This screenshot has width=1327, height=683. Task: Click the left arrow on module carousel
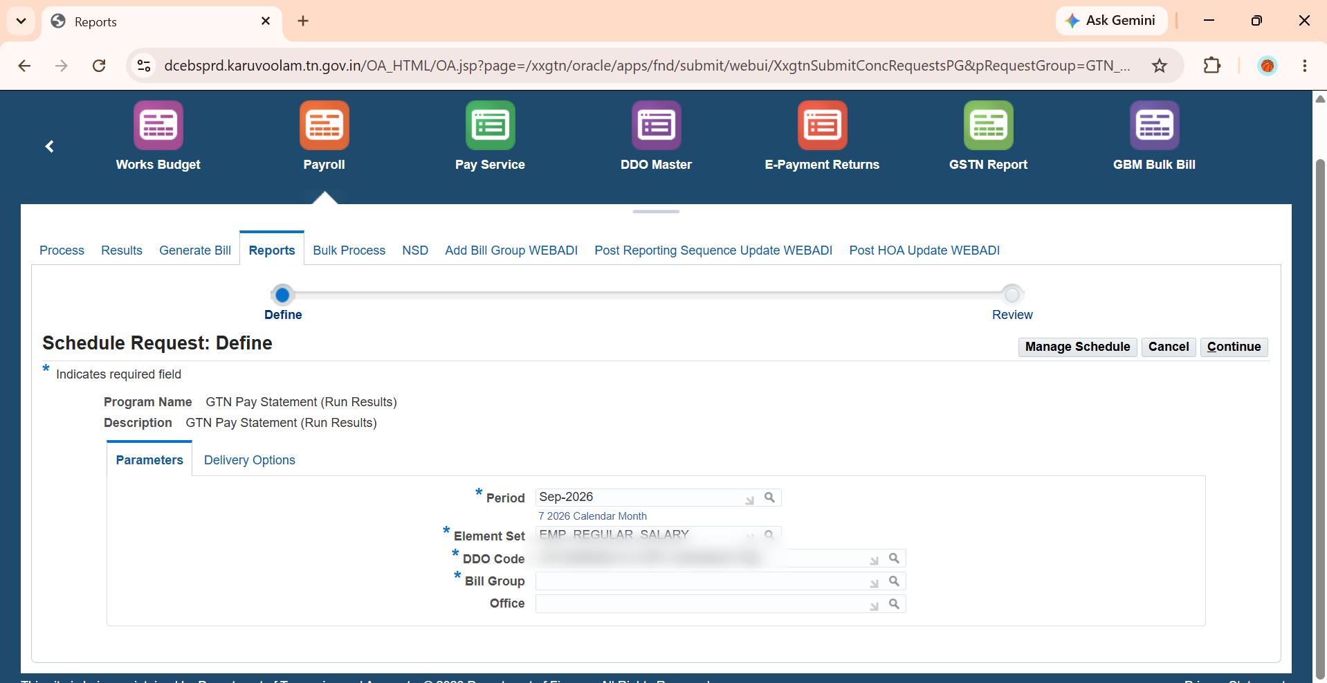[49, 146]
